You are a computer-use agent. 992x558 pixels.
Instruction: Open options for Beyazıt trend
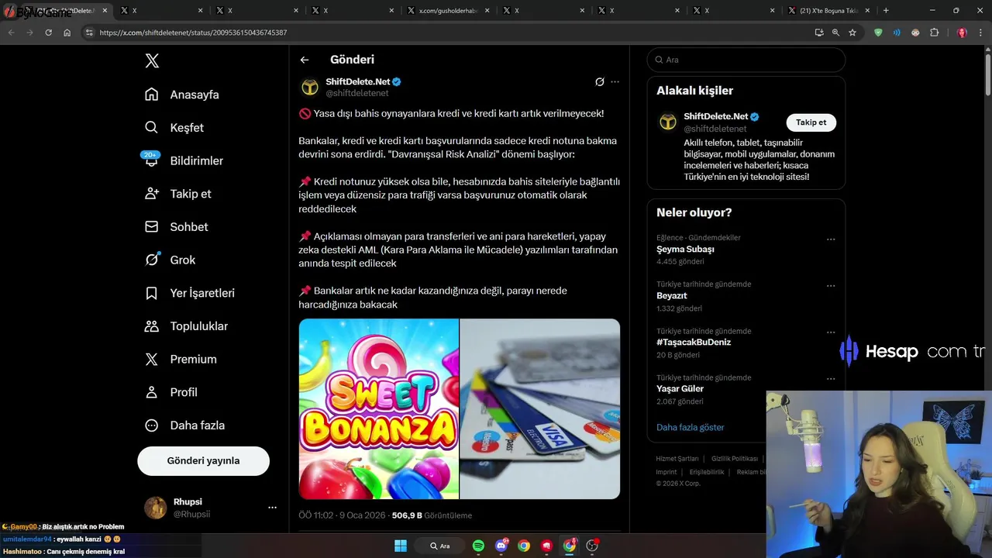[831, 286]
